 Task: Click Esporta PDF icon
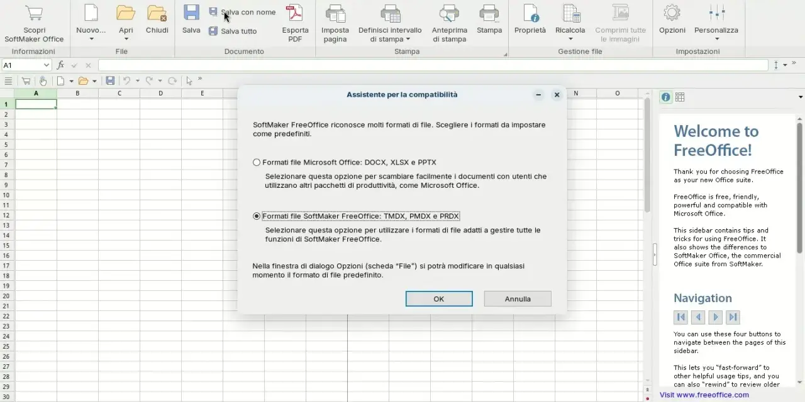coord(294,13)
